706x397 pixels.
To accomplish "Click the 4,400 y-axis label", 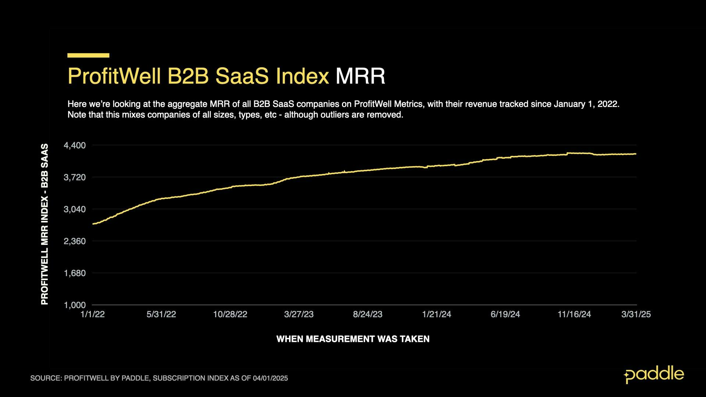I will [x=75, y=146].
